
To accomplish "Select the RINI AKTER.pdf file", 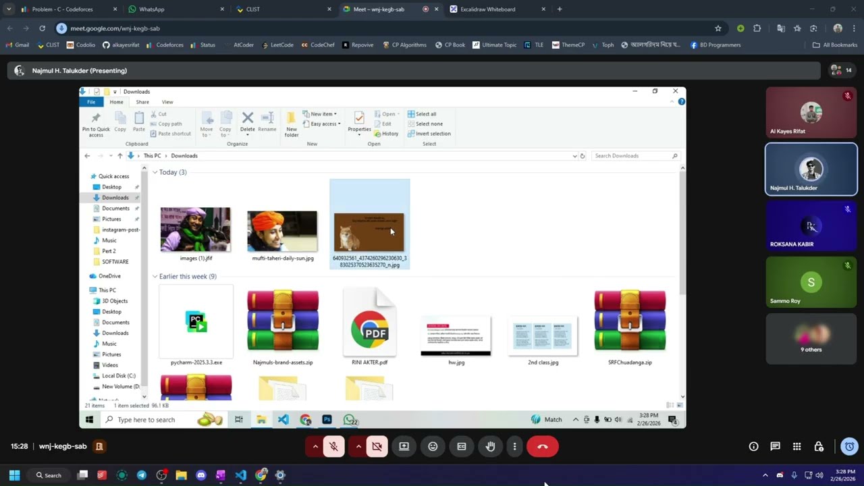I will 369,325.
